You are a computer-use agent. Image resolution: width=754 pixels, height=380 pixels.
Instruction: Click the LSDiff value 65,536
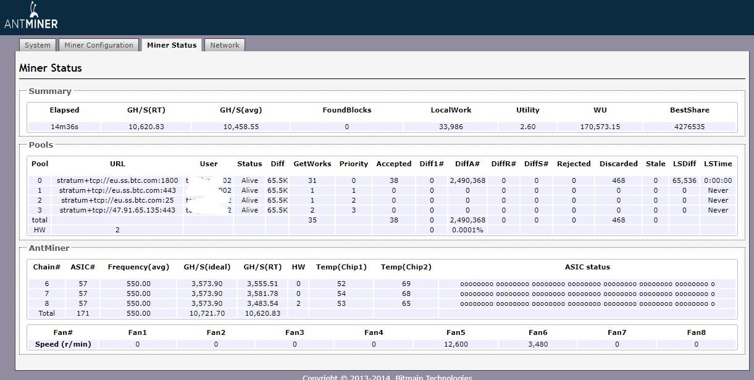click(x=684, y=180)
